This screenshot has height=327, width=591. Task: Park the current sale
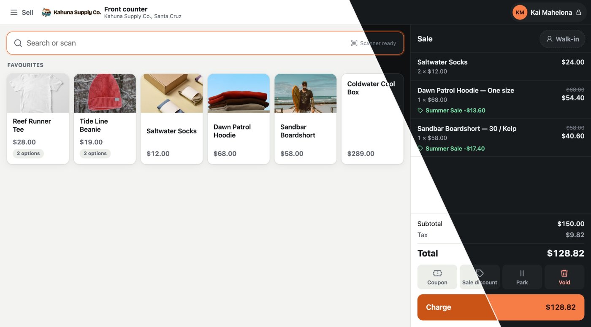point(522,277)
